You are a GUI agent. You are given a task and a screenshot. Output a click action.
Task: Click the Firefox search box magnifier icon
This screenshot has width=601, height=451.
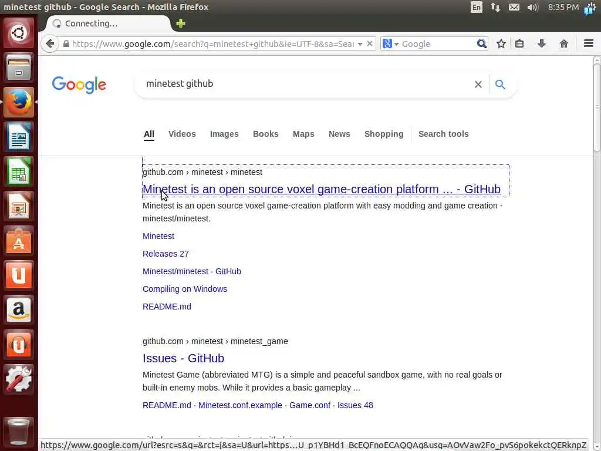click(481, 43)
